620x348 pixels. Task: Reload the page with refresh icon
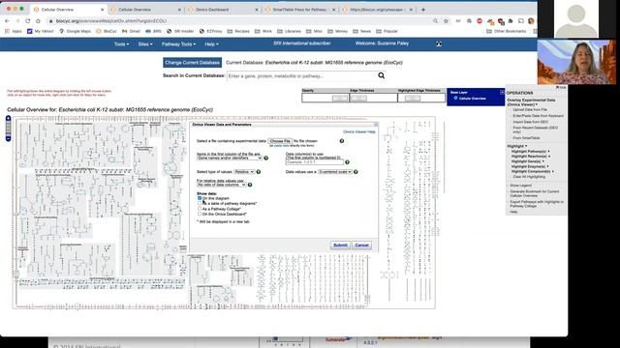[28, 21]
